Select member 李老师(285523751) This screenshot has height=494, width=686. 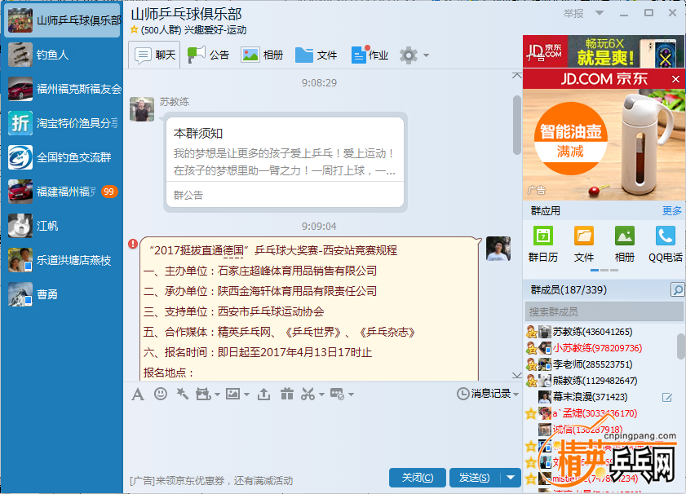click(x=601, y=364)
